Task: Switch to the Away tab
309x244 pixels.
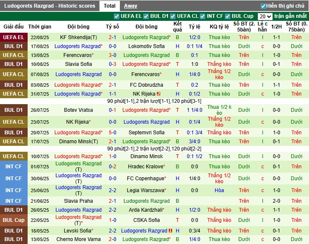Action: [x=130, y=6]
